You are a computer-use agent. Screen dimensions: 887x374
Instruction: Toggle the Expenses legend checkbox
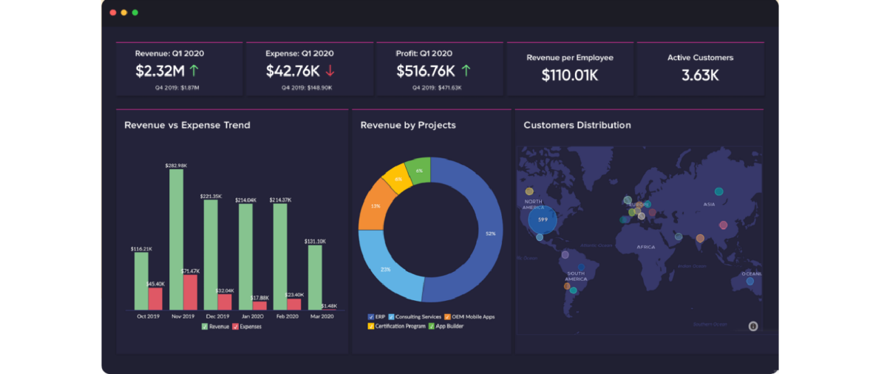(236, 326)
